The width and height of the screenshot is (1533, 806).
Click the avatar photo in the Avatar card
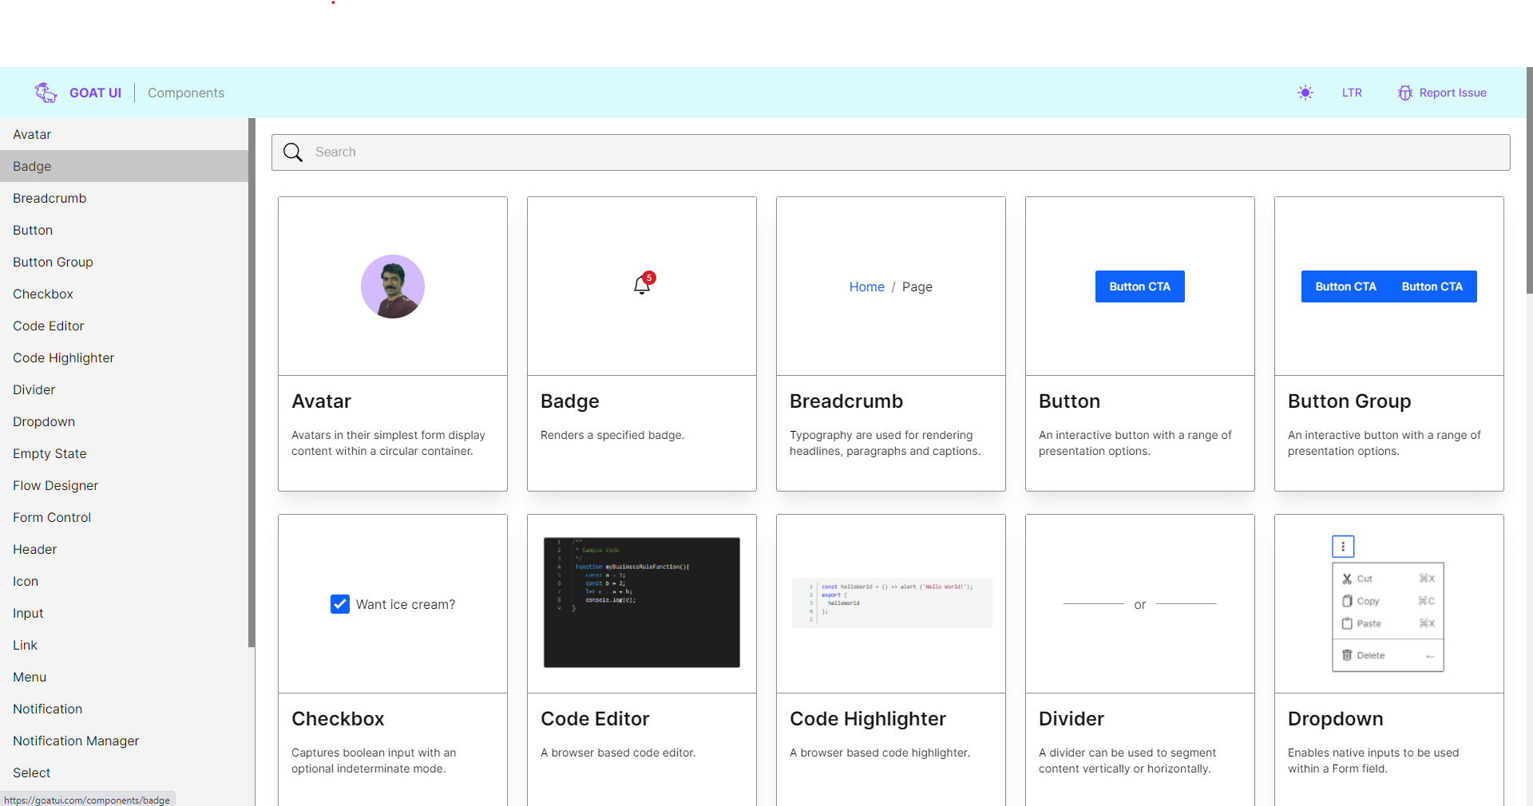(393, 286)
